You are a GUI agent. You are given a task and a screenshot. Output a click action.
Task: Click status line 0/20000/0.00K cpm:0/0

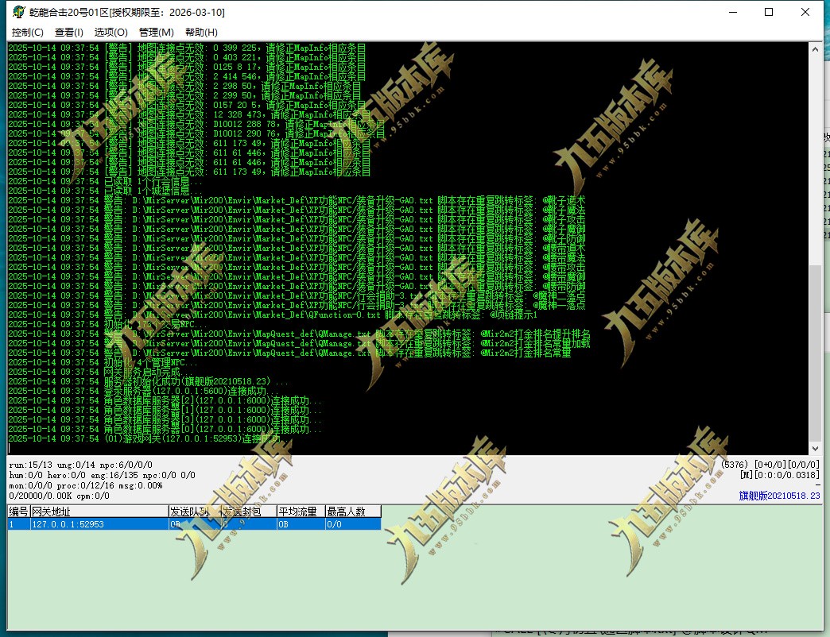coord(59,496)
